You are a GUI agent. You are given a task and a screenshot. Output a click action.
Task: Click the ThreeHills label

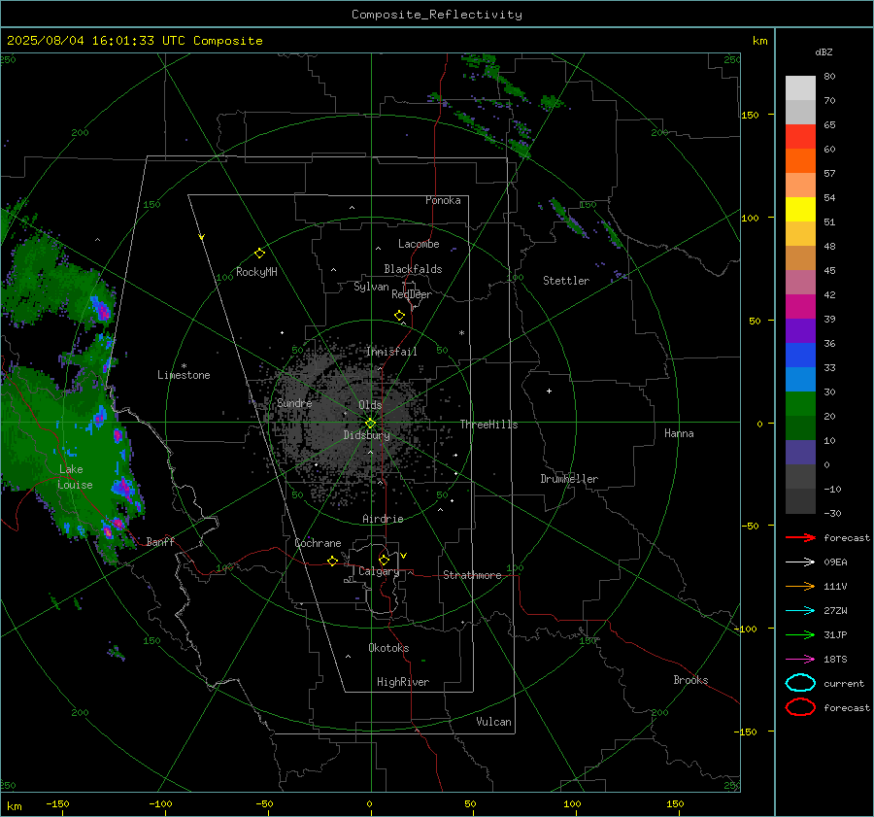pos(488,425)
